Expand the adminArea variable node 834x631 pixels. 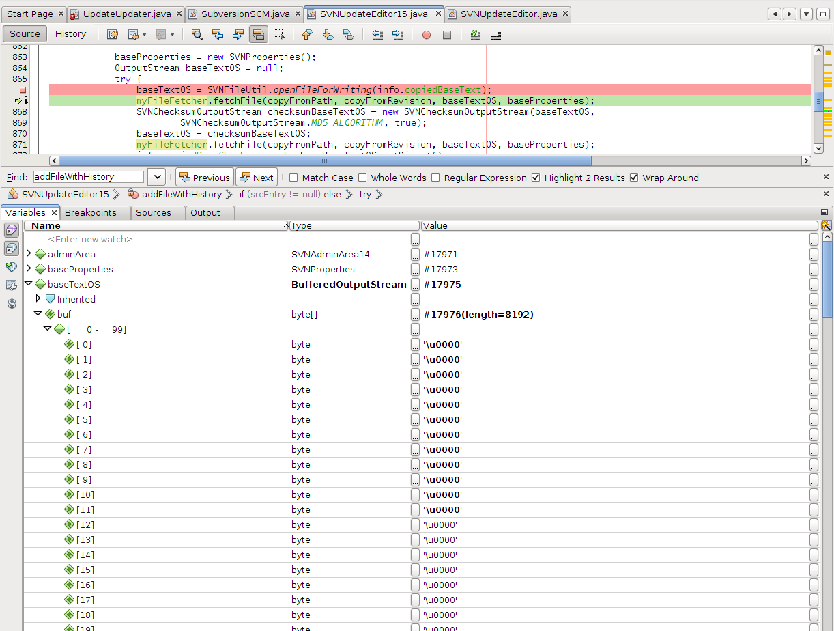(29, 254)
